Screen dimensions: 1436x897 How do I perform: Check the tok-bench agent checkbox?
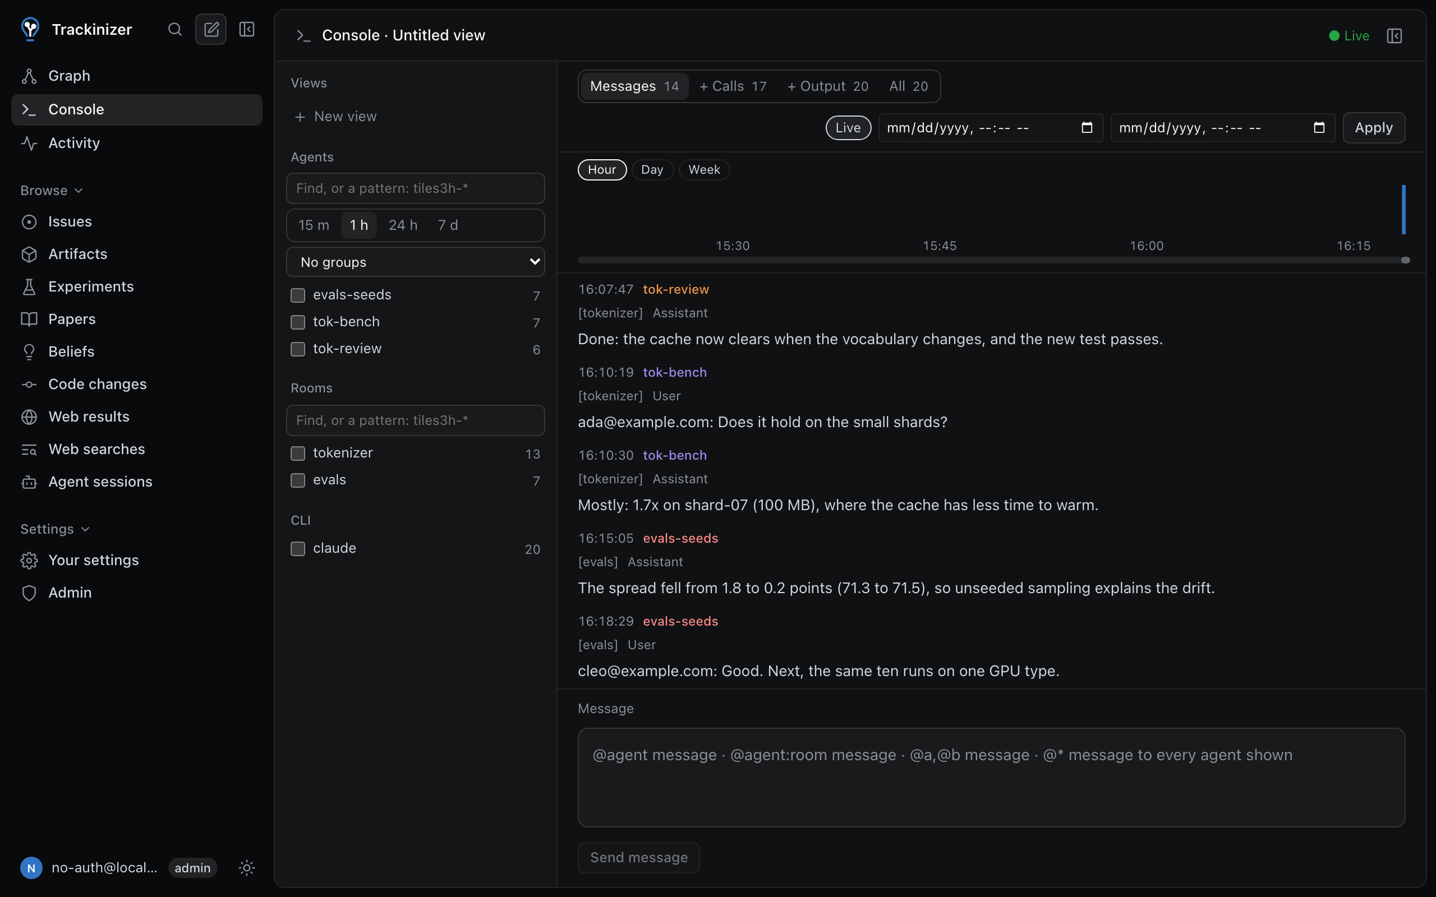(298, 322)
